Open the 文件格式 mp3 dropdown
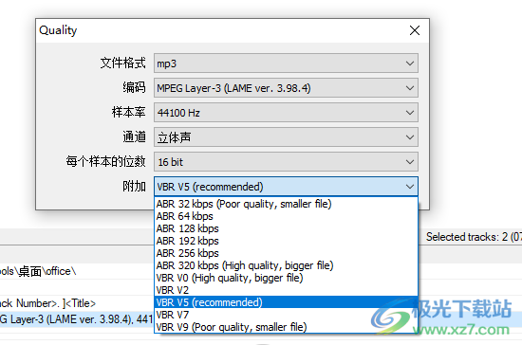 (x=286, y=64)
